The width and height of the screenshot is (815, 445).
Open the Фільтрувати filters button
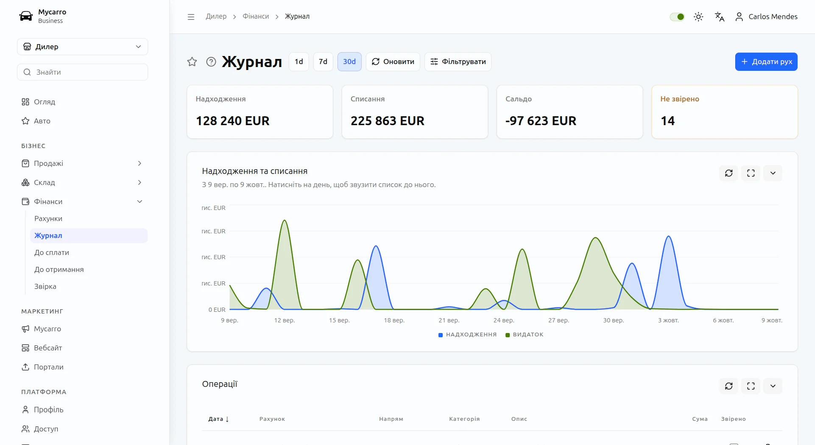pyautogui.click(x=458, y=62)
